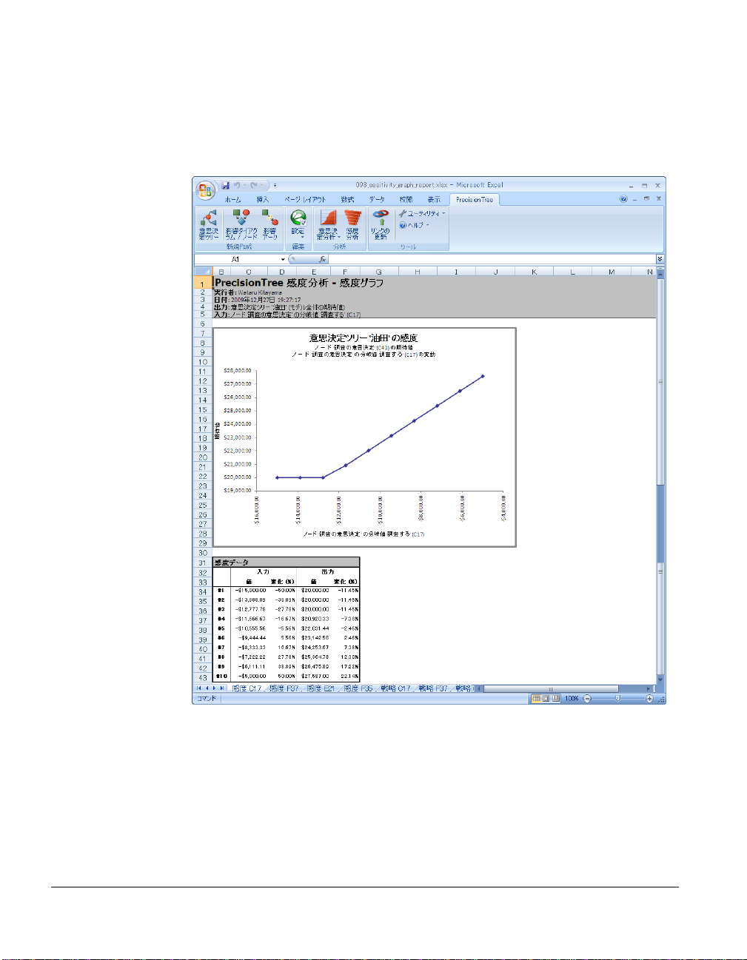The width and height of the screenshot is (747, 960).
Task: Switch to 校閲 (Review) ribbon tab
Action: (406, 200)
